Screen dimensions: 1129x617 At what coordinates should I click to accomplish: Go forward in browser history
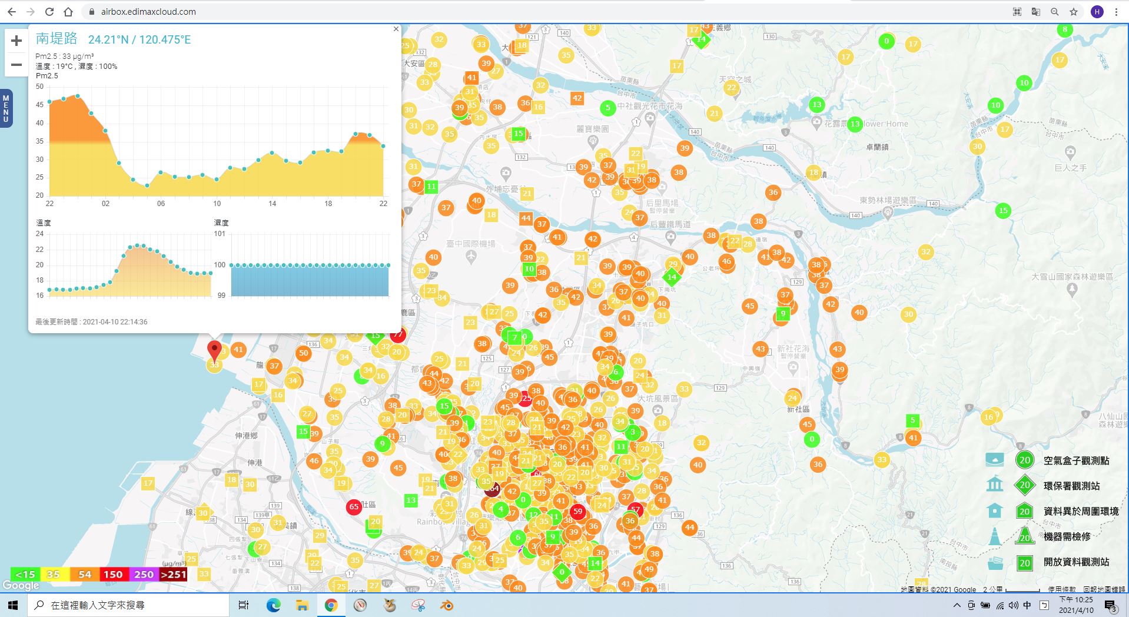tap(31, 12)
